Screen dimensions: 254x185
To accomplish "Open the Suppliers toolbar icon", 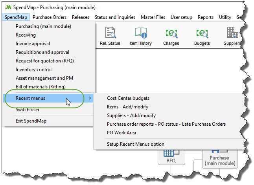I will [232, 36].
